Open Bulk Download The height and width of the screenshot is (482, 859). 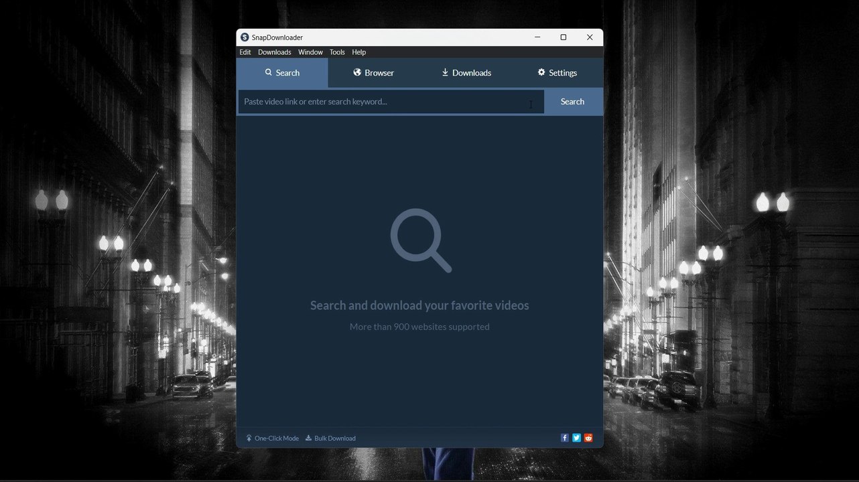(x=330, y=438)
